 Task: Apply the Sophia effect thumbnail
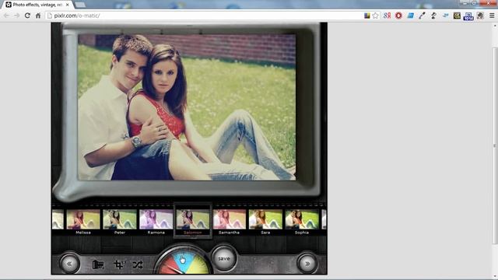pos(302,219)
